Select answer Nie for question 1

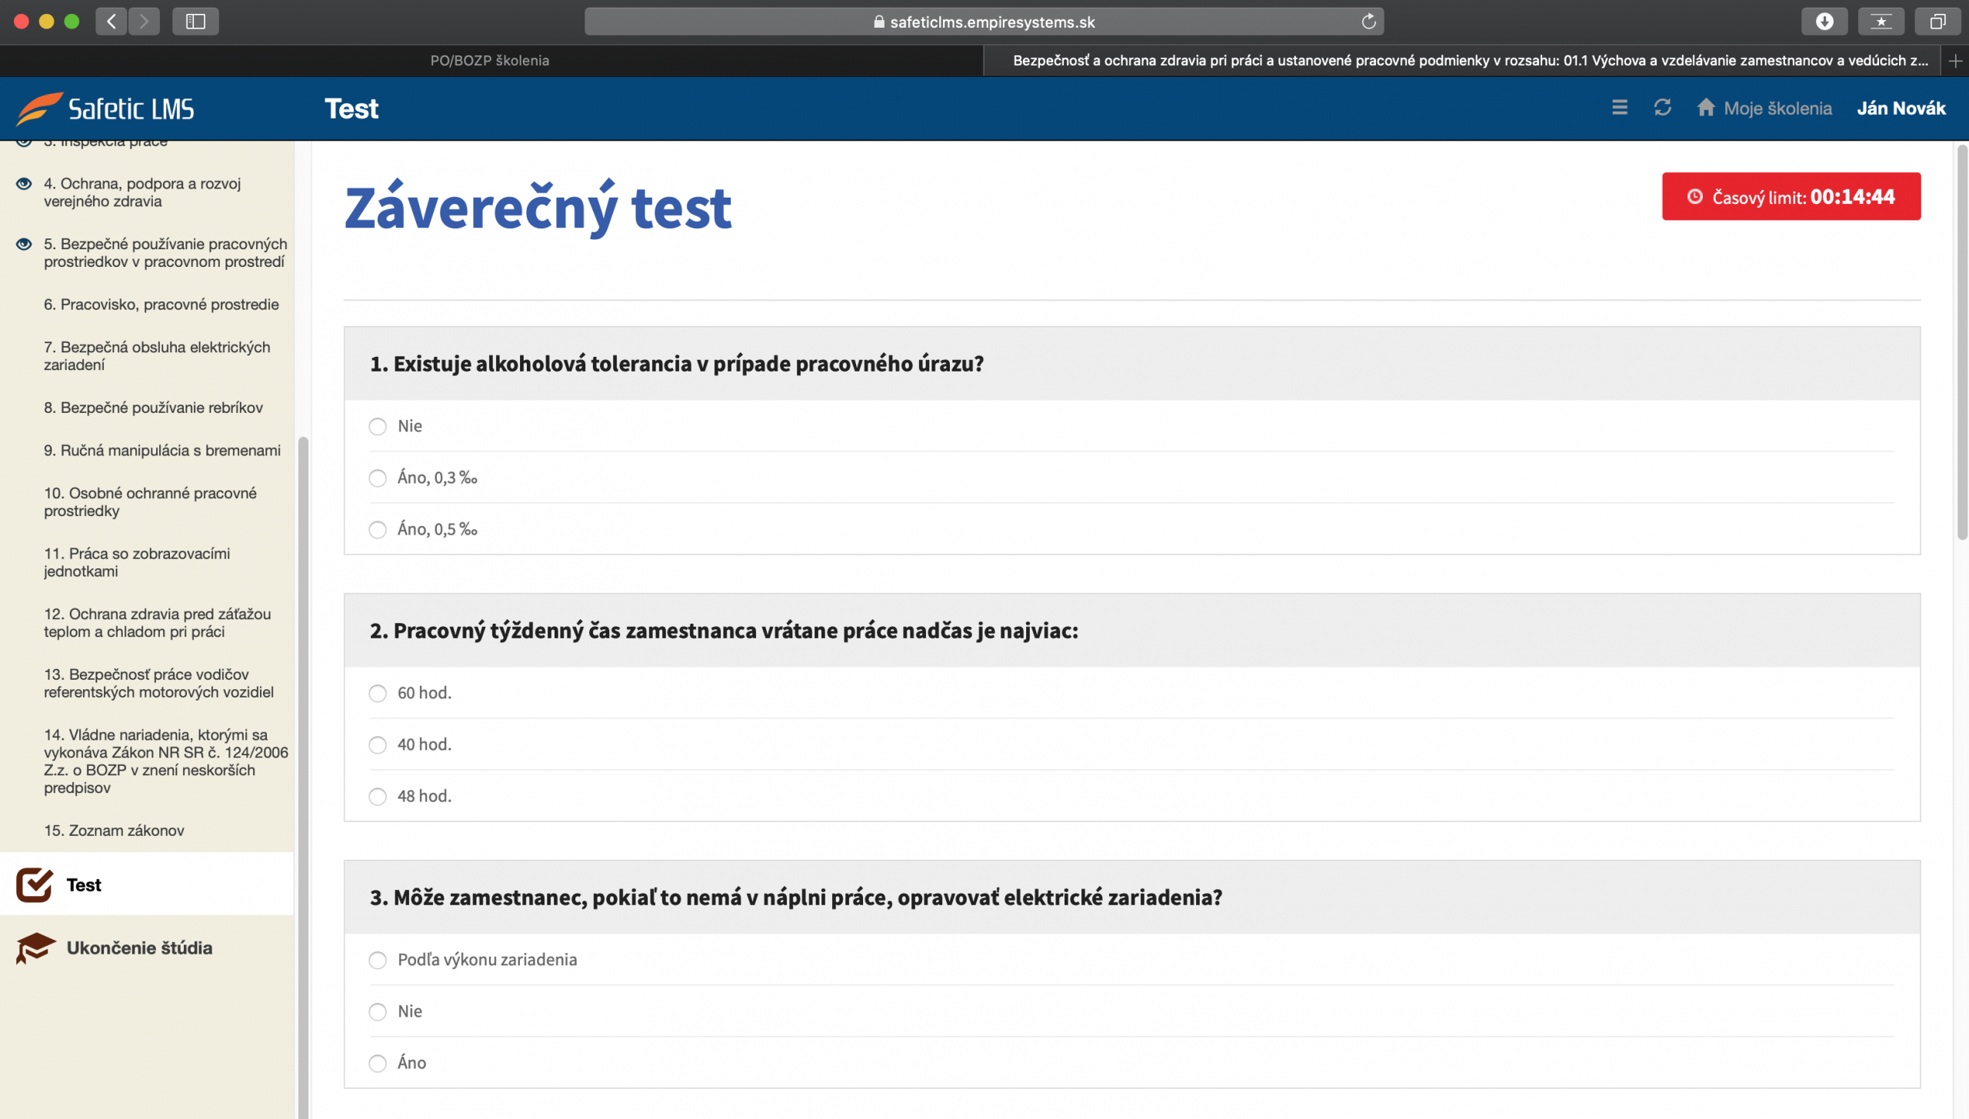tap(378, 426)
